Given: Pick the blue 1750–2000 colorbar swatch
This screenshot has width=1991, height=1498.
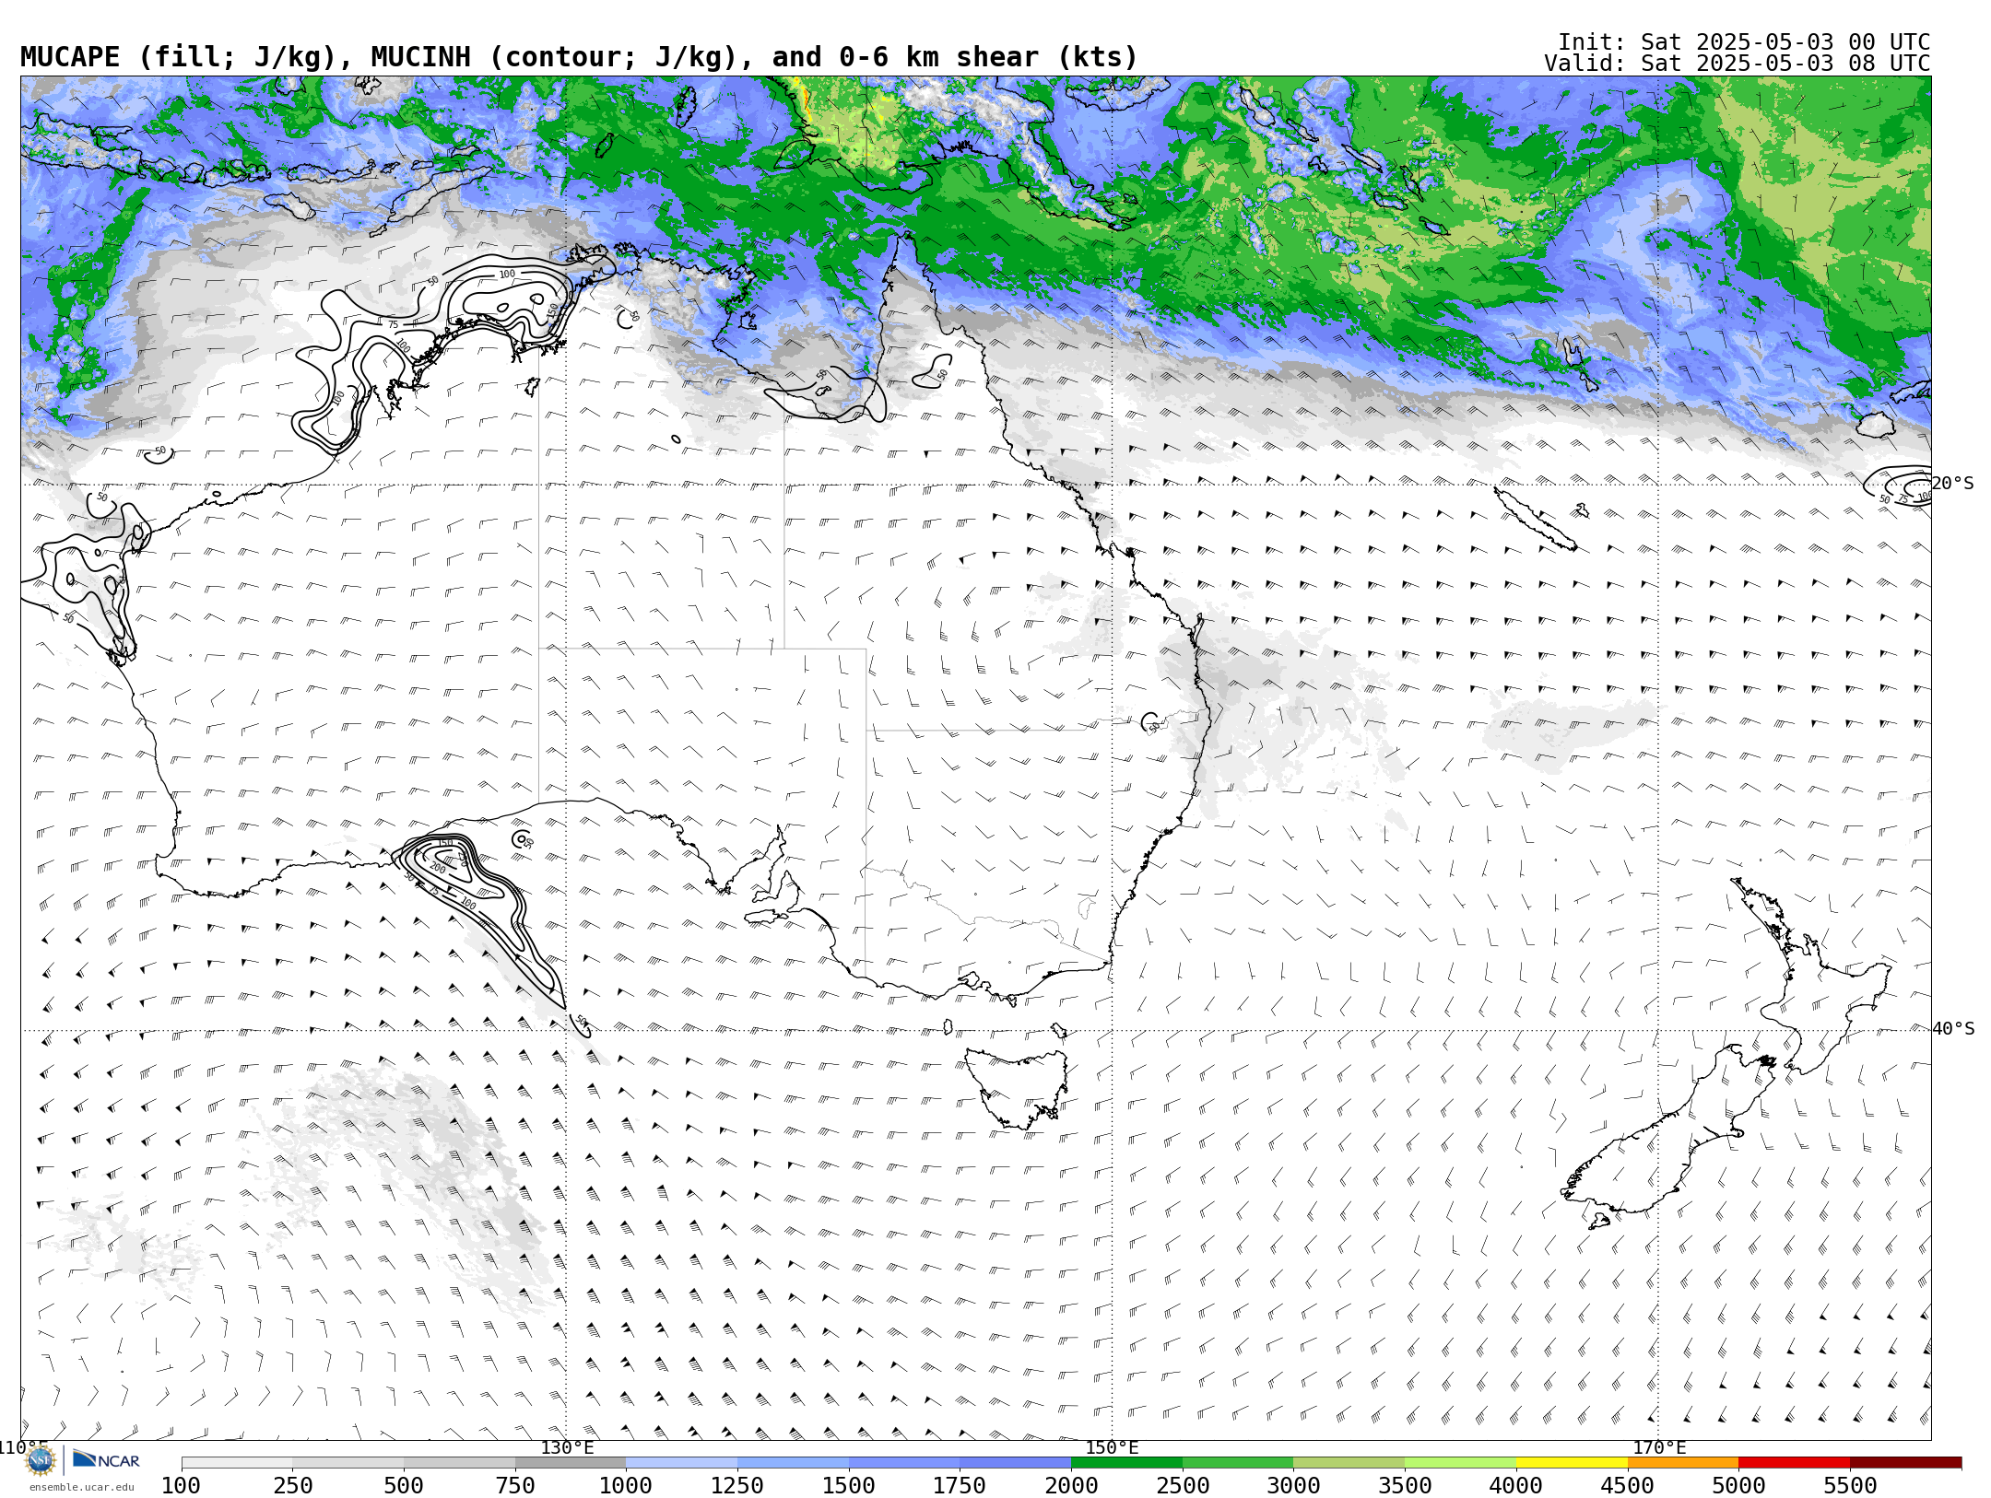Looking at the screenshot, I should tap(1015, 1463).
